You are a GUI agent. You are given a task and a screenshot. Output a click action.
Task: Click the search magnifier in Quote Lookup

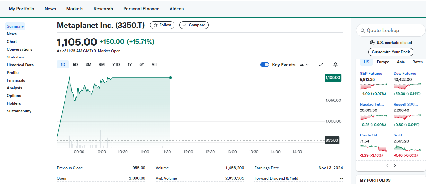coord(363,31)
